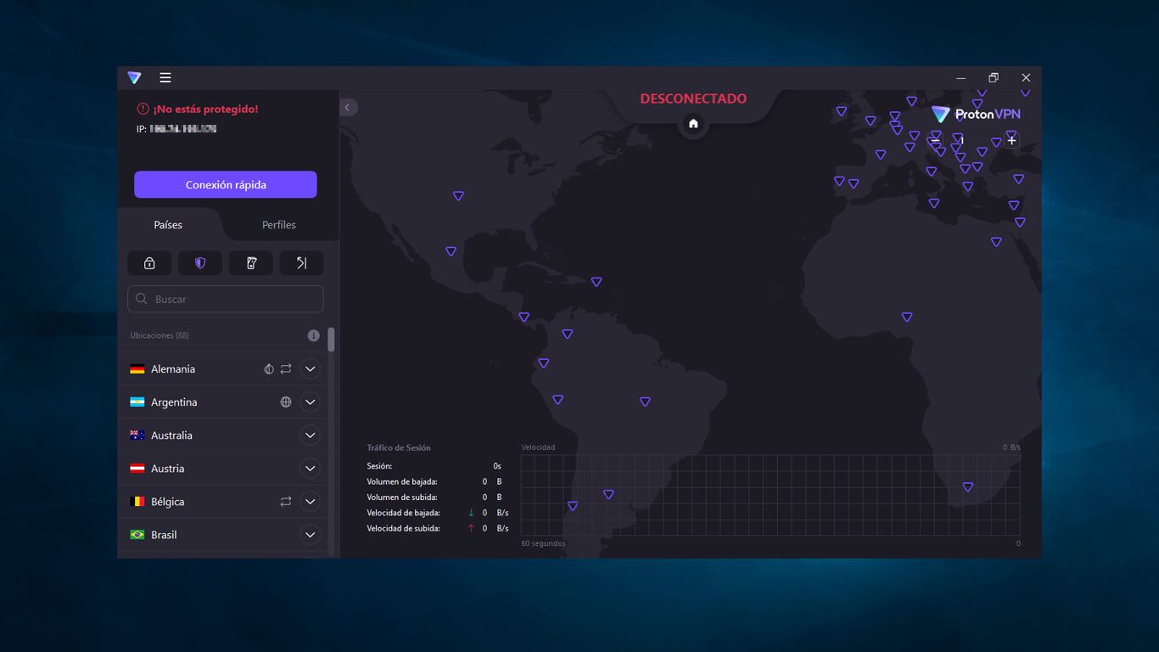Click the blurred IP address text
The height and width of the screenshot is (652, 1159).
click(183, 129)
